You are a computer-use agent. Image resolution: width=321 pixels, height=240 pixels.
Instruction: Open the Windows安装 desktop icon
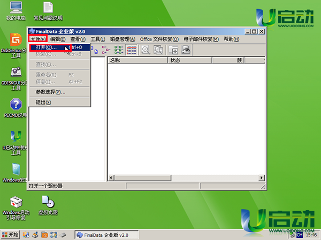point(15,173)
